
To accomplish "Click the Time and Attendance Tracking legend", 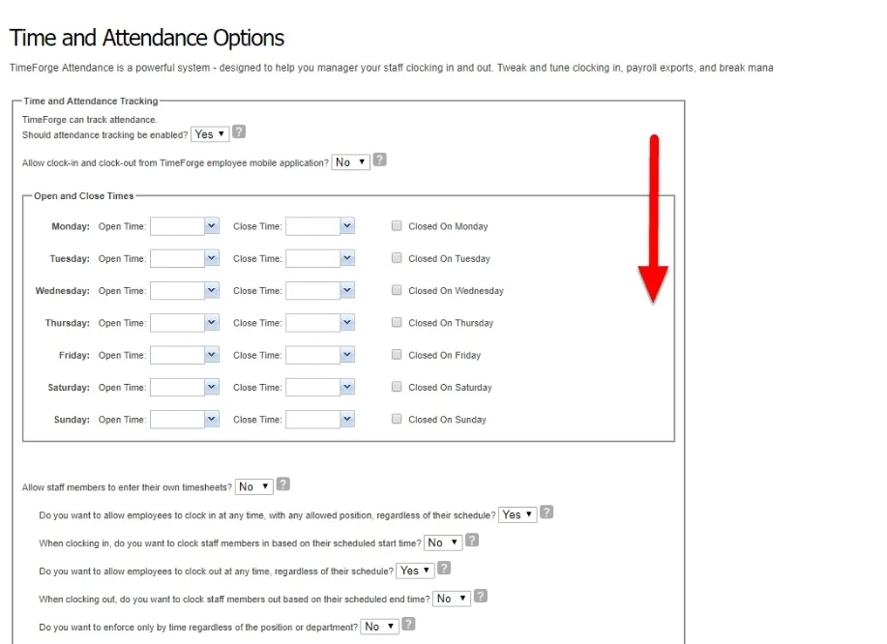I will tap(91, 101).
